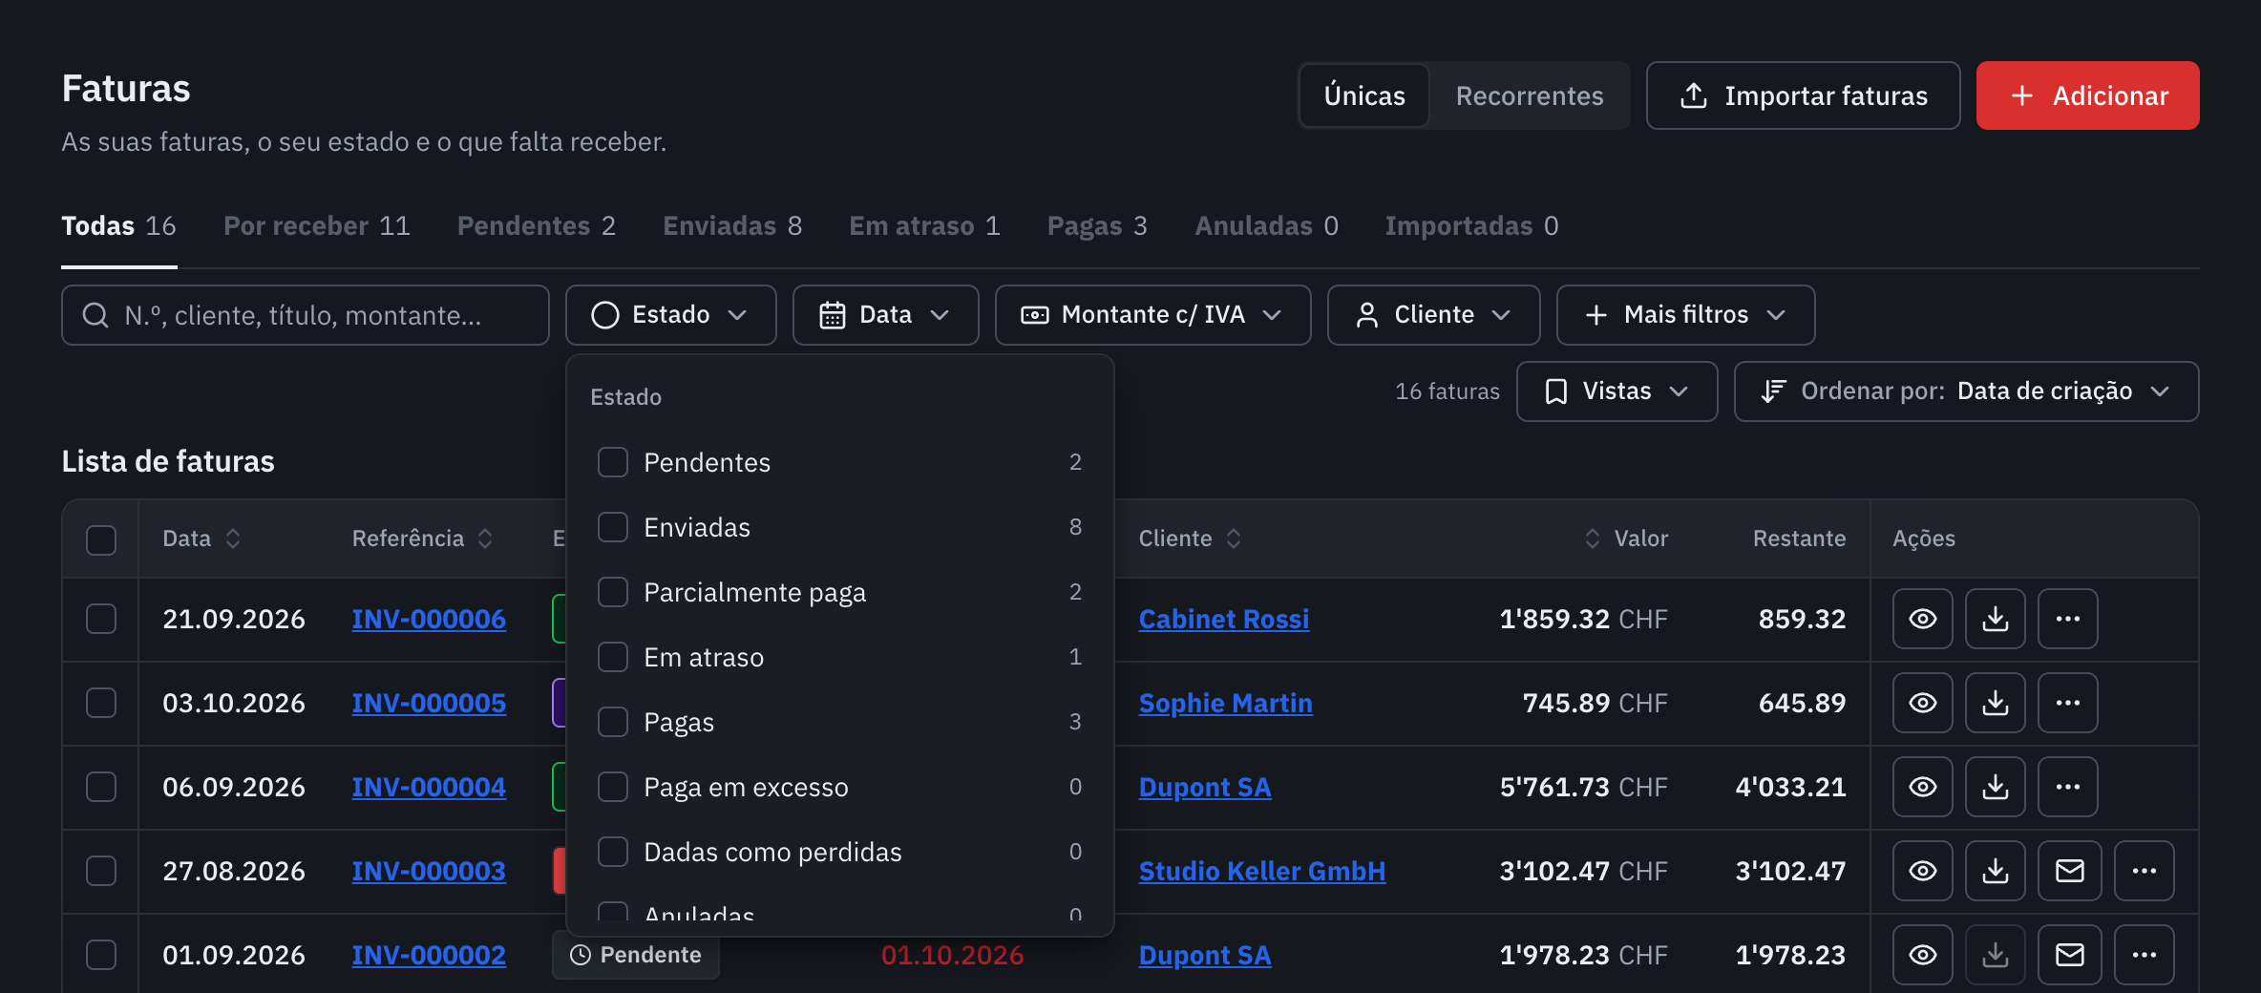View invoice INV-000003 with the eye icon
Image resolution: width=2261 pixels, height=993 pixels.
tap(1922, 871)
